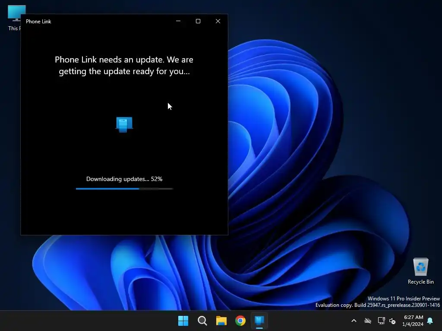Open taskbar Search

click(202, 321)
